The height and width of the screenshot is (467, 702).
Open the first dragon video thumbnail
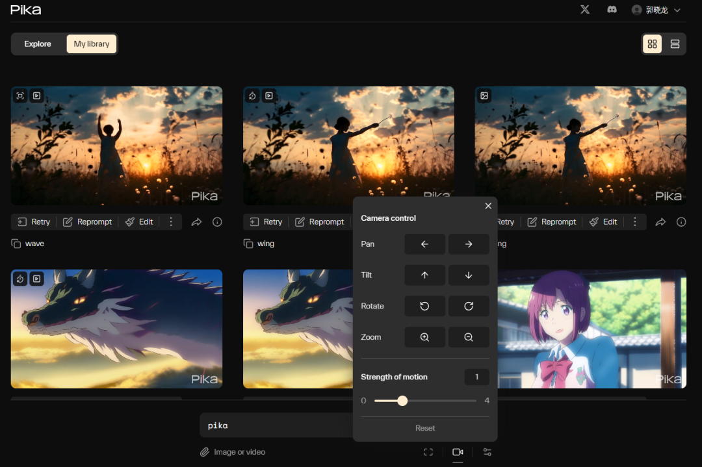coord(116,329)
